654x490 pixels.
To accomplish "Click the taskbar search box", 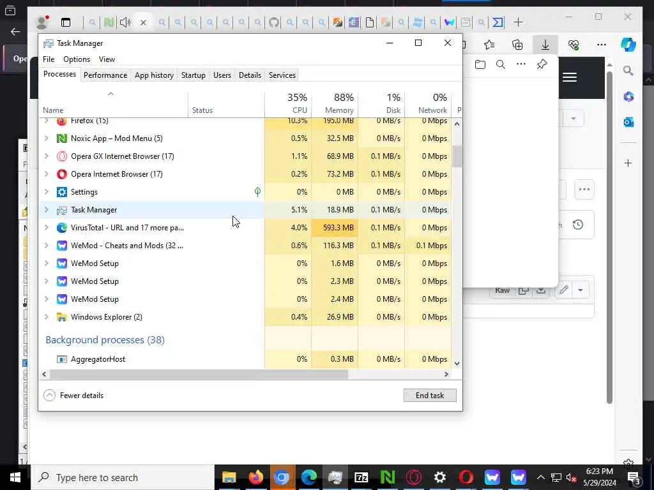I will [122, 477].
